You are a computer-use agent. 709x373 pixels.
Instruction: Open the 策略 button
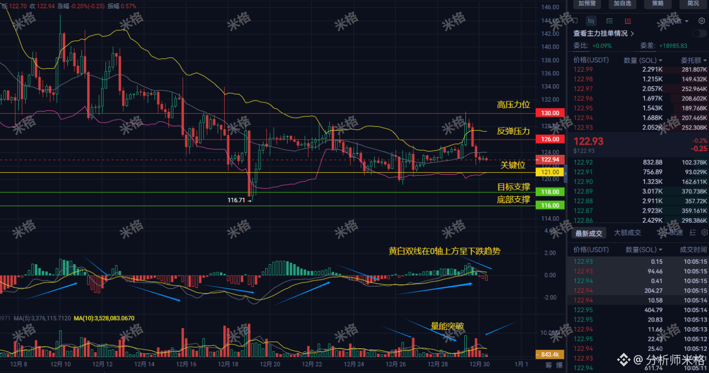pyautogui.click(x=658, y=3)
